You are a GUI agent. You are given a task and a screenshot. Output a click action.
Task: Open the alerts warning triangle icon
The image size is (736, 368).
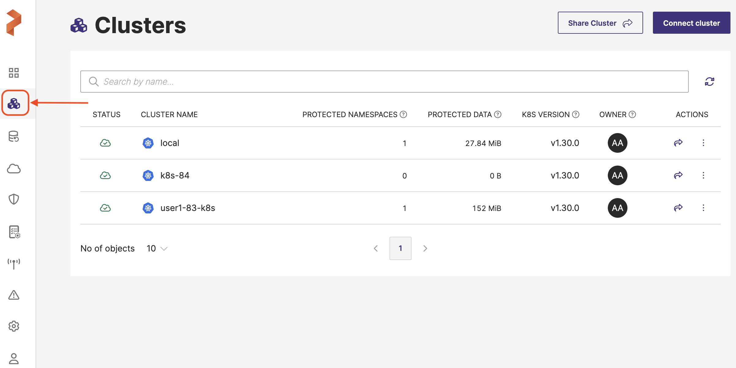14,295
